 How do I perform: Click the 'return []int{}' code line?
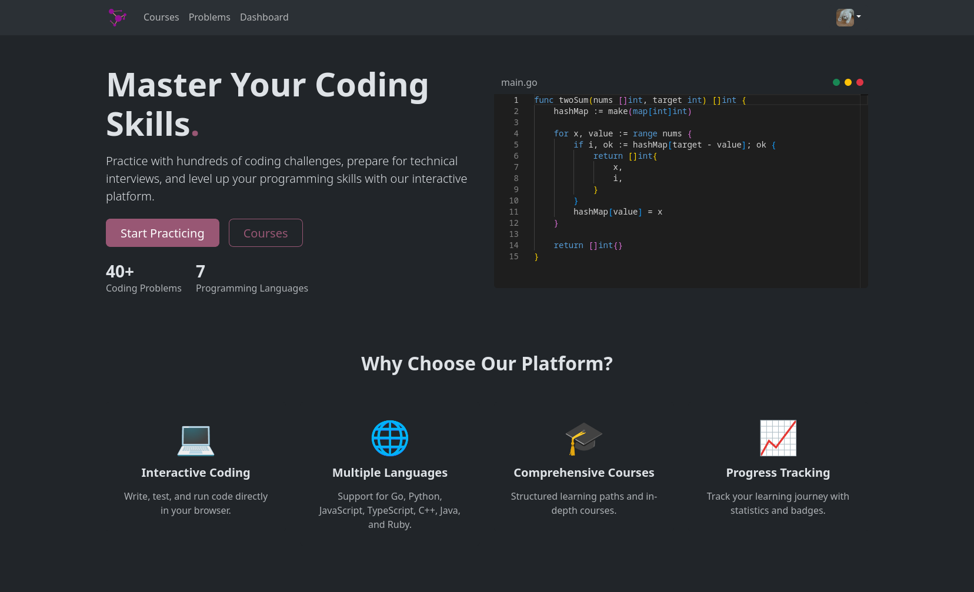[x=588, y=245]
